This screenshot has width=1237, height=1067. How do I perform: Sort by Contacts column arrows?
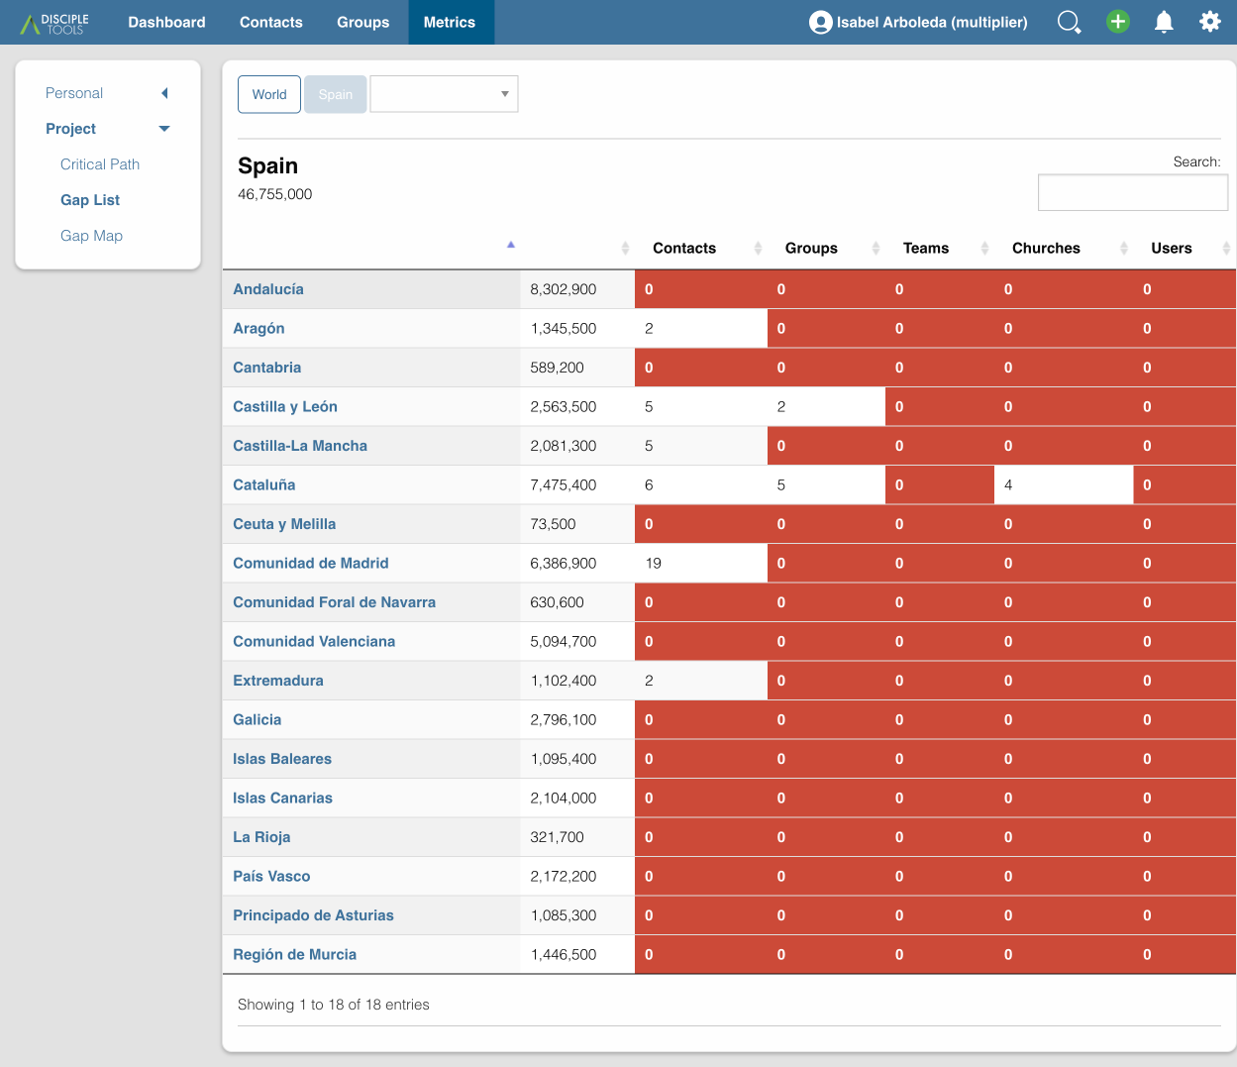(x=758, y=249)
